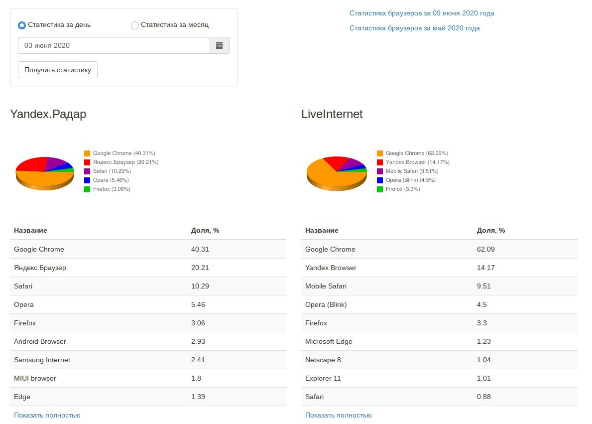Click the purple Safari (10.29%) legend swatch
Image resolution: width=592 pixels, height=424 pixels.
coord(87,171)
